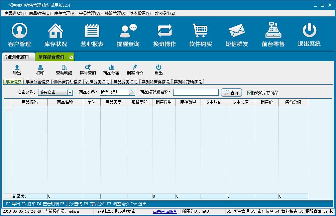Open the 库存管理(V) menu

[x=65, y=13]
